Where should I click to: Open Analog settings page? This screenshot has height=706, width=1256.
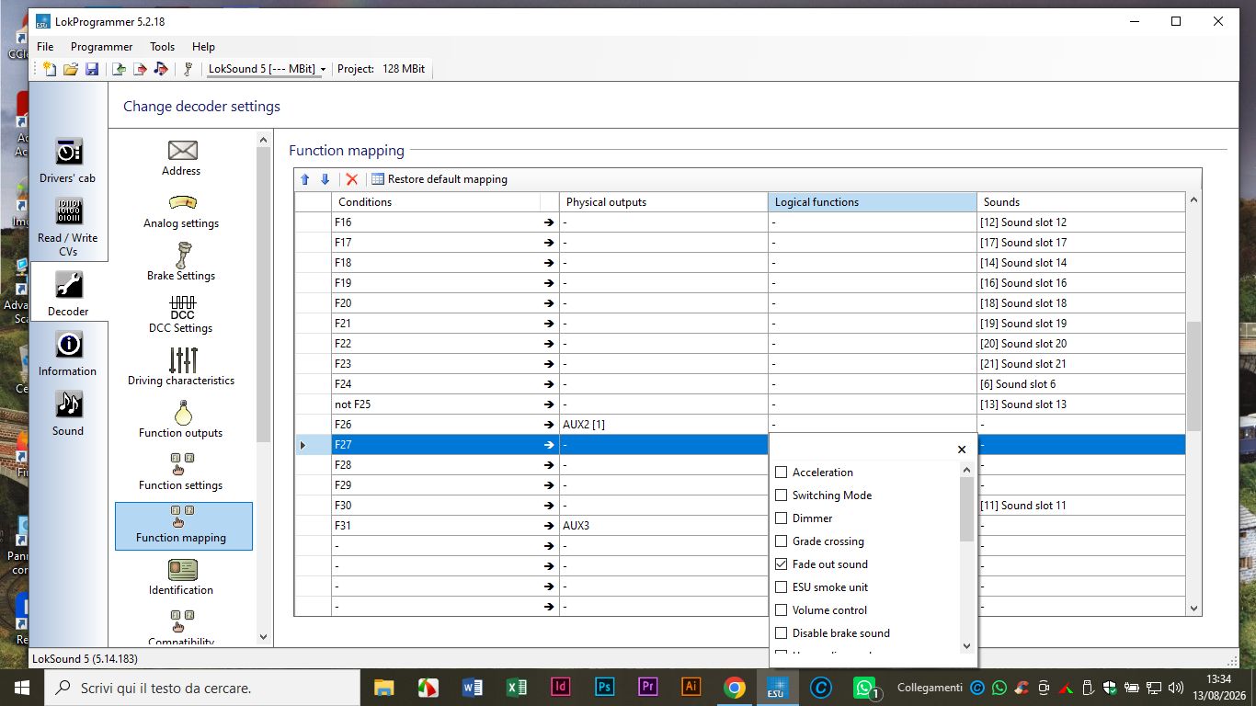point(182,211)
